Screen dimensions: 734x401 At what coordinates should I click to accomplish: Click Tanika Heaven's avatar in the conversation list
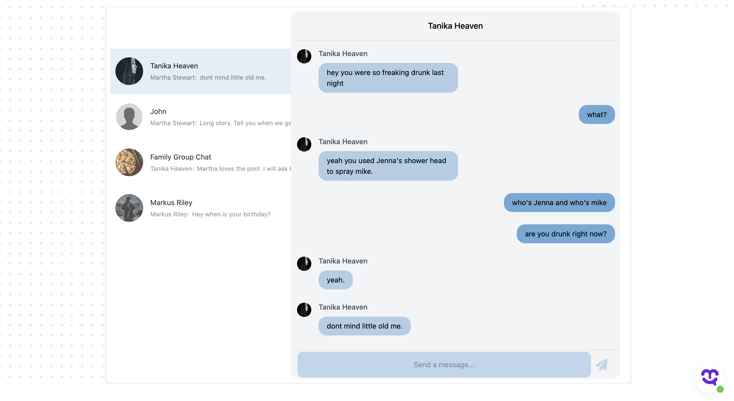click(x=129, y=71)
